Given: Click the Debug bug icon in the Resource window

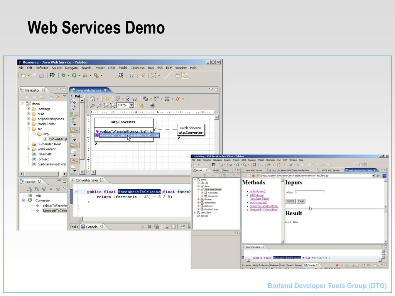Looking at the screenshot, I should click(63, 75).
